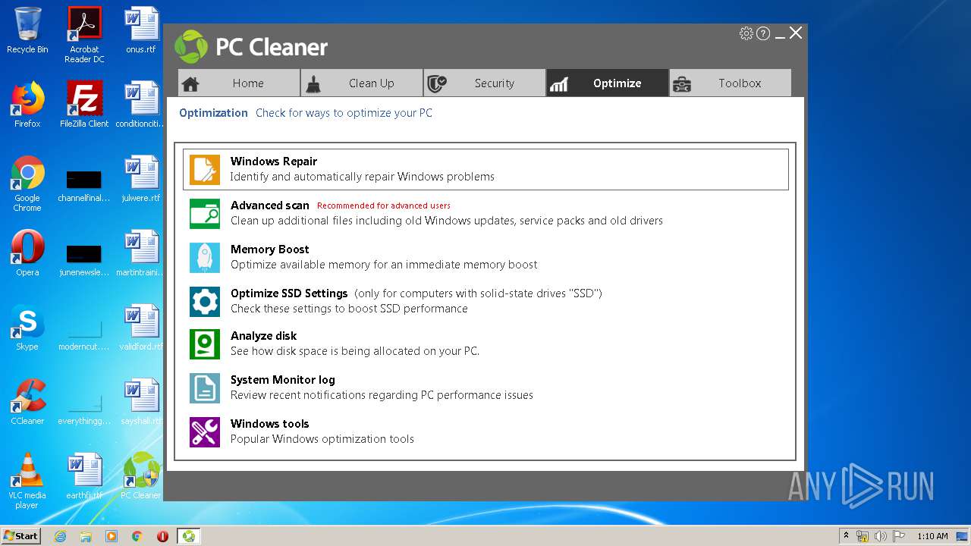Screen dimensions: 971x546
Task: Select the Advanced scan folder icon
Action: (205, 214)
